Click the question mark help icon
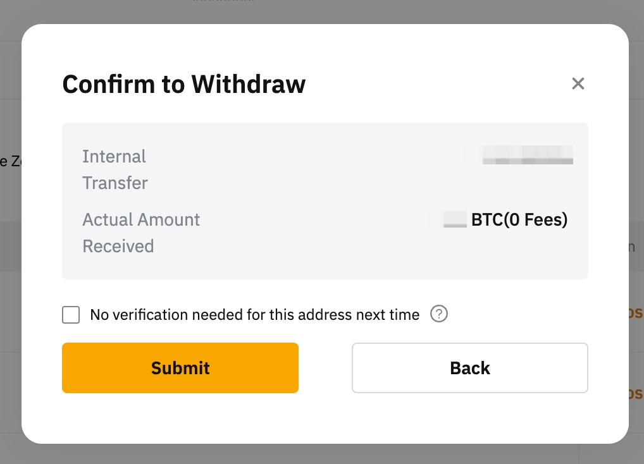The width and height of the screenshot is (644, 464). point(439,314)
